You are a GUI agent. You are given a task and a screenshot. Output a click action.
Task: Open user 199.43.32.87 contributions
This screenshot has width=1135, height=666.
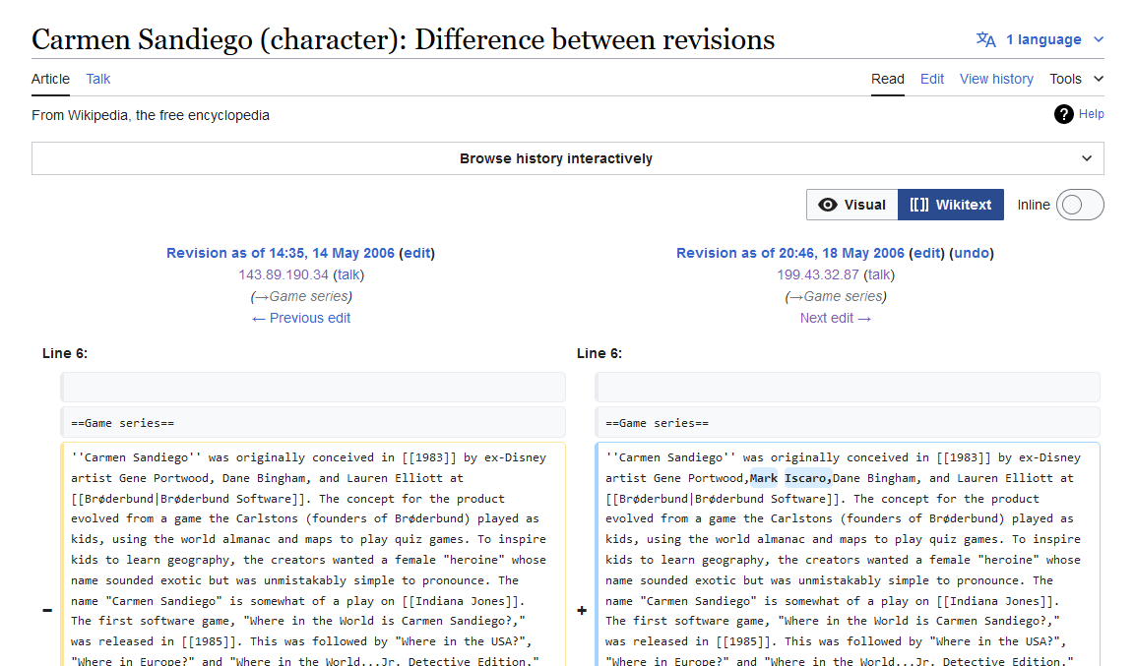pyautogui.click(x=818, y=274)
